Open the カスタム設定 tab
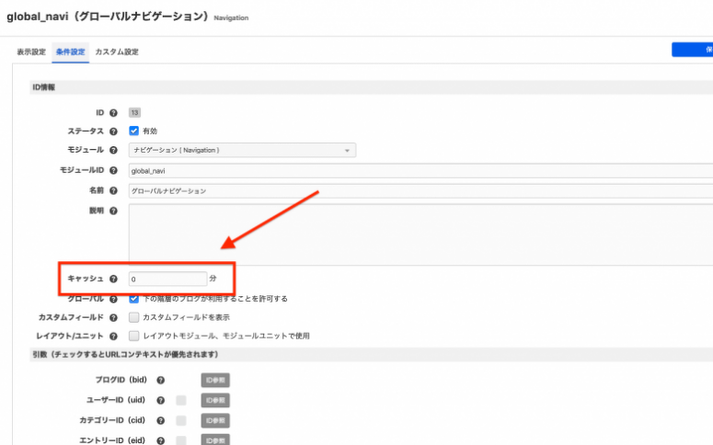713x445 pixels. click(116, 52)
